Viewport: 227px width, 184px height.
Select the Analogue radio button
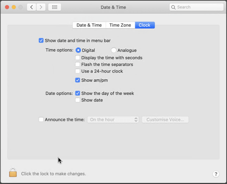click(x=113, y=50)
